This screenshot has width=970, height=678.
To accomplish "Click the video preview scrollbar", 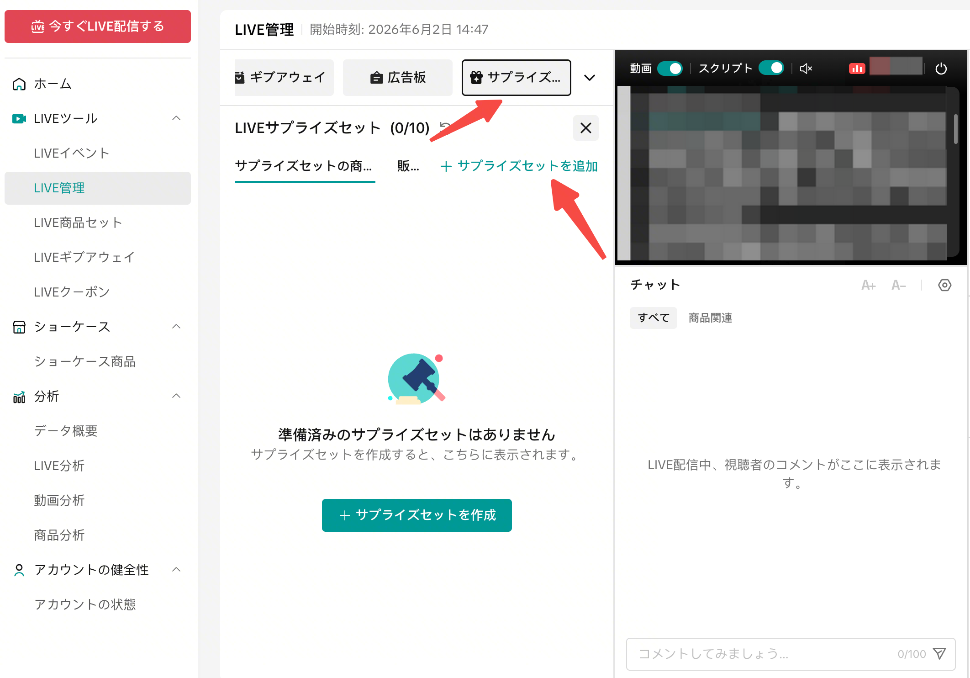I will [x=955, y=129].
